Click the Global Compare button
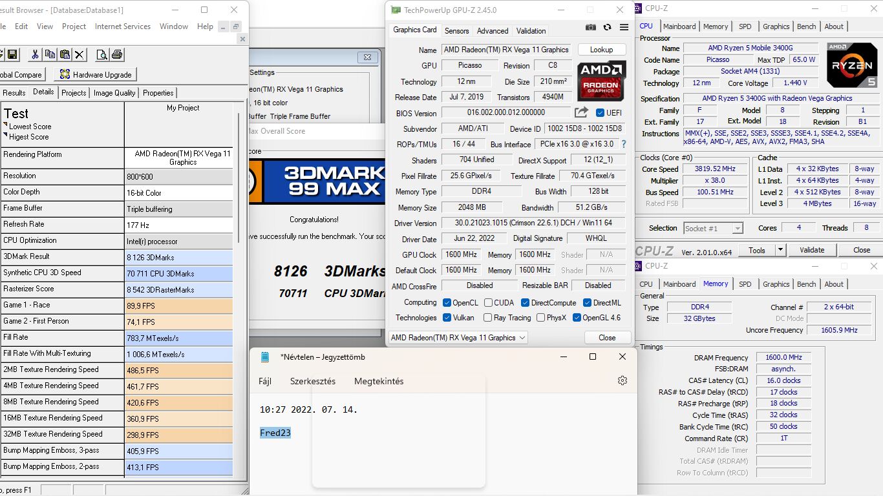The image size is (883, 496). click(21, 74)
